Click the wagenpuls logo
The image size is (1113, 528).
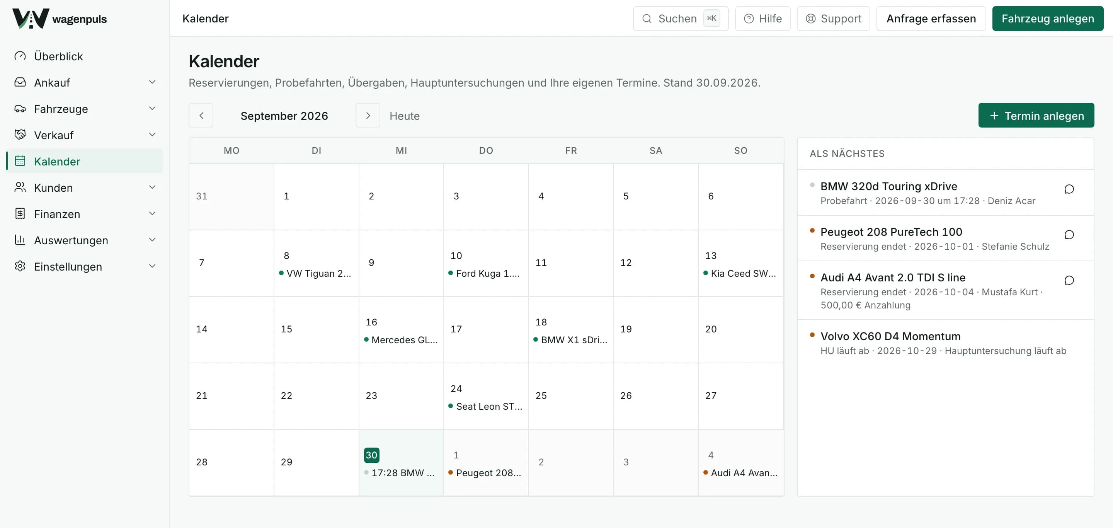59,19
